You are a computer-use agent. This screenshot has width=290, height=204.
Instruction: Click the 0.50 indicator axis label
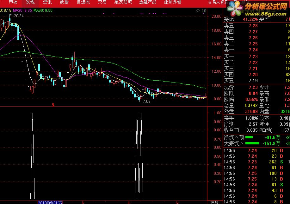(218, 156)
